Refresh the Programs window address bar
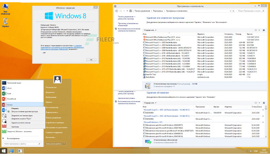This screenshot has width=270, height=156. pos(234,11)
